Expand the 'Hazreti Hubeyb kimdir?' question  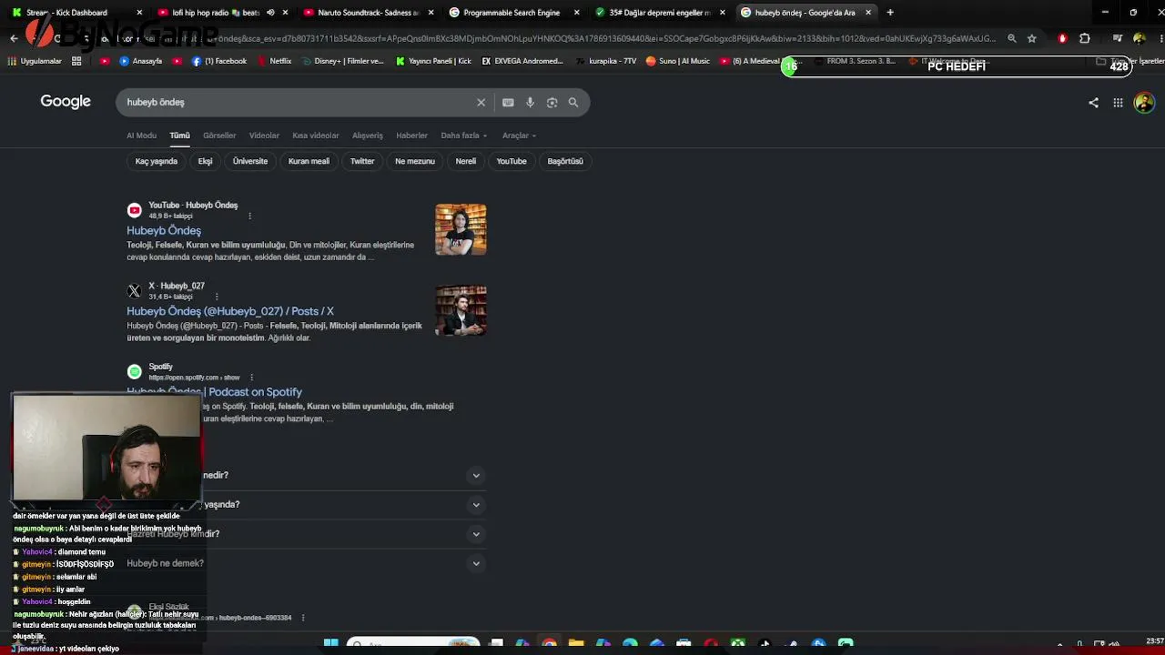coord(305,534)
